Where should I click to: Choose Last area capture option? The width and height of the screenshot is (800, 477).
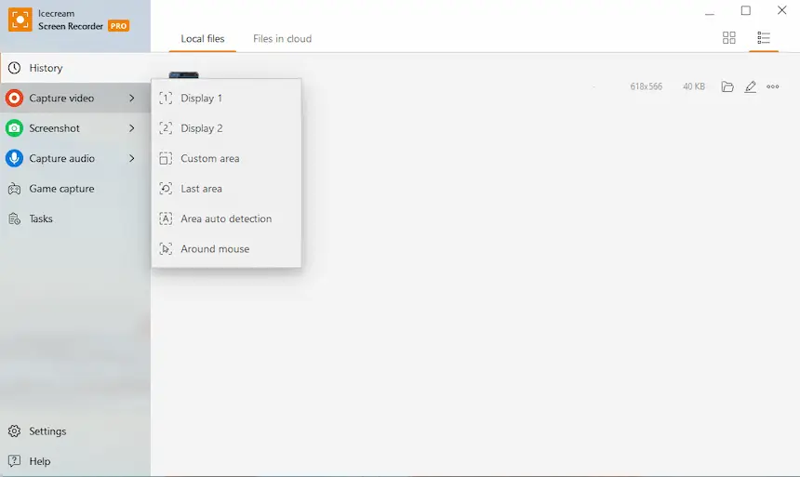click(227, 189)
